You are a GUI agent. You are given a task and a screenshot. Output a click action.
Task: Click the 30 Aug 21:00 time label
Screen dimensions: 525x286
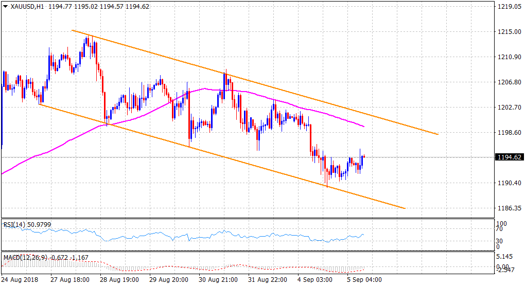(x=218, y=280)
